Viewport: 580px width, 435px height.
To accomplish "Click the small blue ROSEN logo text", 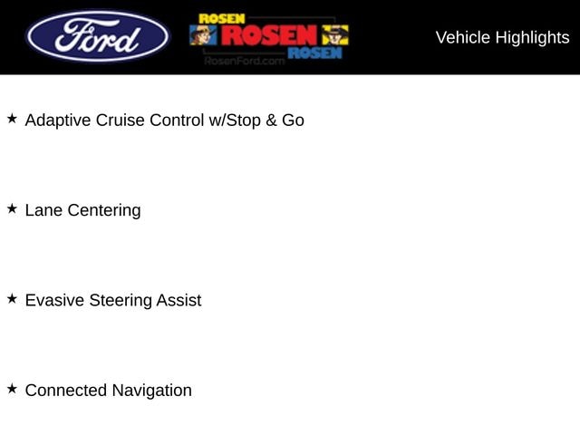I will pyautogui.click(x=314, y=53).
